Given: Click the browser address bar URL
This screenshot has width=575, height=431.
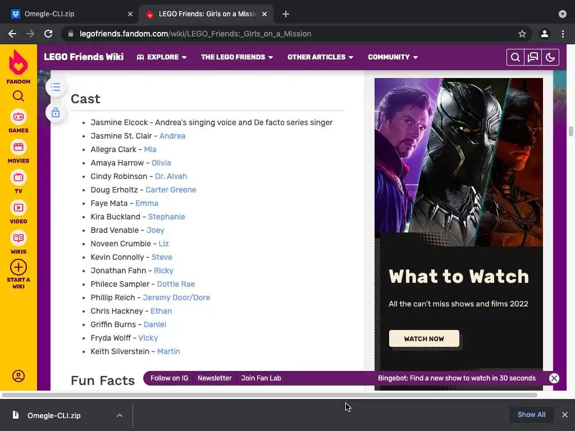Looking at the screenshot, I should pyautogui.click(x=195, y=34).
